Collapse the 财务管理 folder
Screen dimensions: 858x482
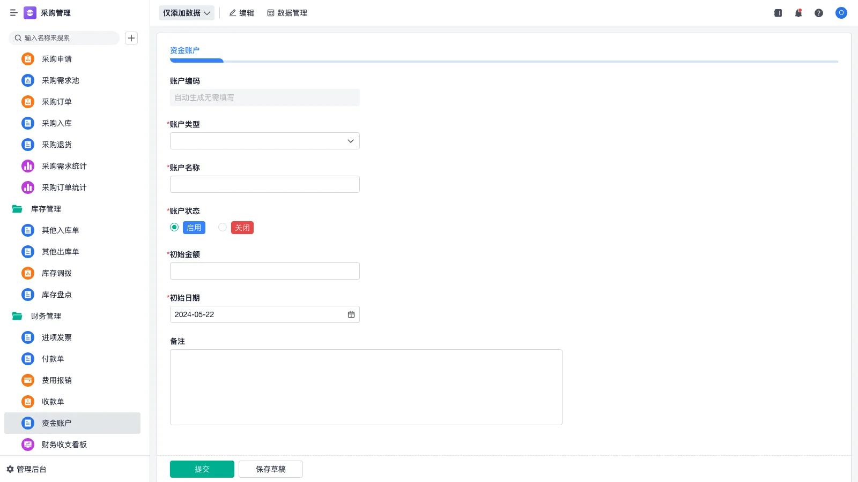tap(17, 316)
